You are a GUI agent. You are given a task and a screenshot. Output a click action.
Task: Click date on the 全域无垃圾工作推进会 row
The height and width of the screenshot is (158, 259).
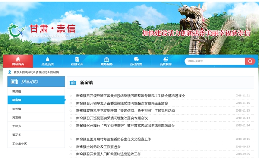coord(243,146)
